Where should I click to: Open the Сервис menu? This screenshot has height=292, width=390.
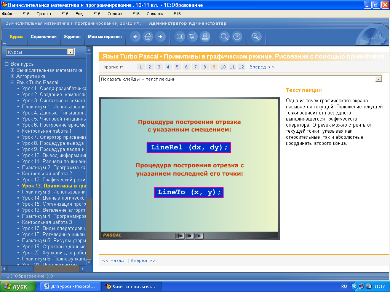tap(115, 14)
